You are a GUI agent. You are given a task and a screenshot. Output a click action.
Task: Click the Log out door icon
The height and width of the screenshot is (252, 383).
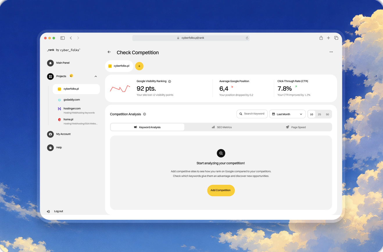tap(48, 211)
